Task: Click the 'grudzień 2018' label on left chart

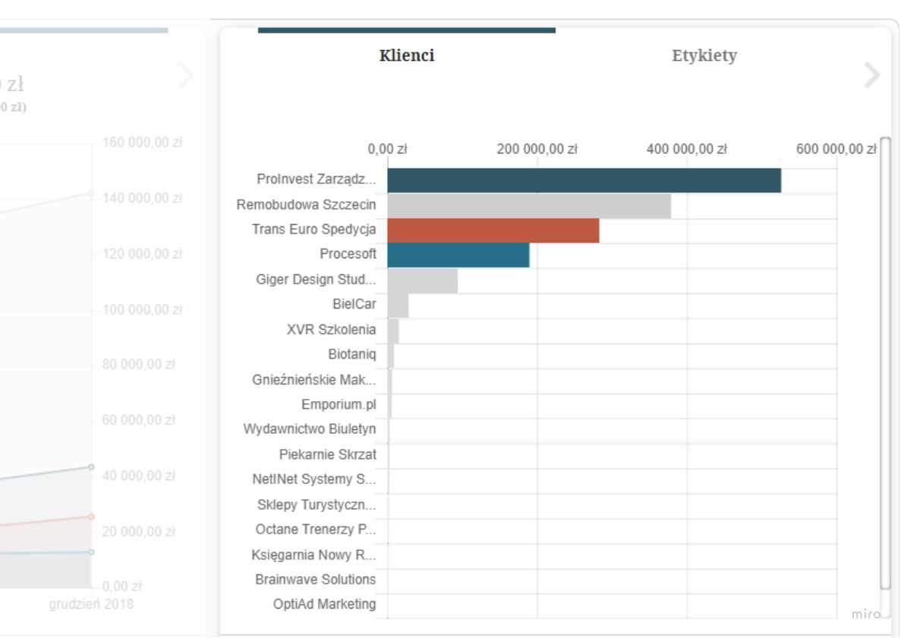Action: click(x=91, y=604)
